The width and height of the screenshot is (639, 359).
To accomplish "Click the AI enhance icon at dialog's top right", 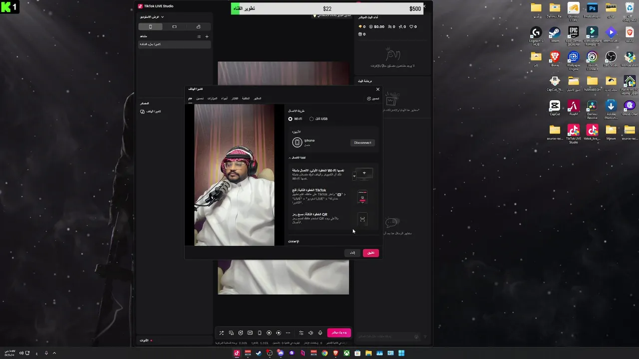I will 369,99.
